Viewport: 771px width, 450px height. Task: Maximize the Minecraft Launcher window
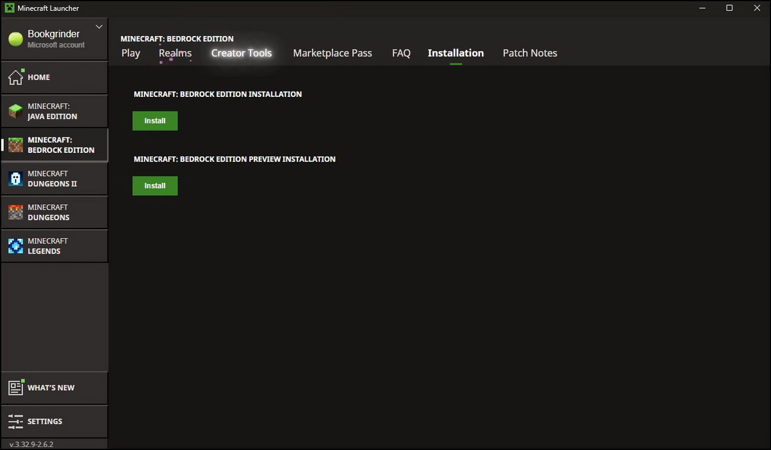729,8
